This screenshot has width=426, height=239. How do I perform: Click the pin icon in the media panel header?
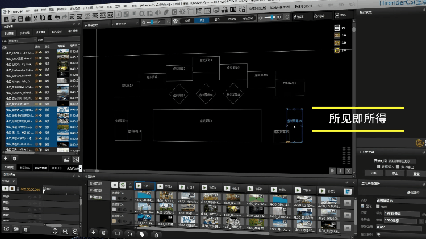[x=74, y=24]
